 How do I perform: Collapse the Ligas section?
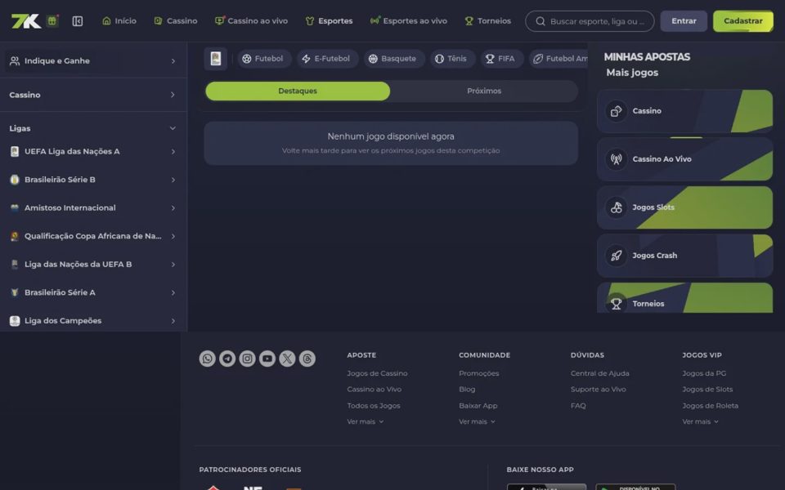pos(173,128)
